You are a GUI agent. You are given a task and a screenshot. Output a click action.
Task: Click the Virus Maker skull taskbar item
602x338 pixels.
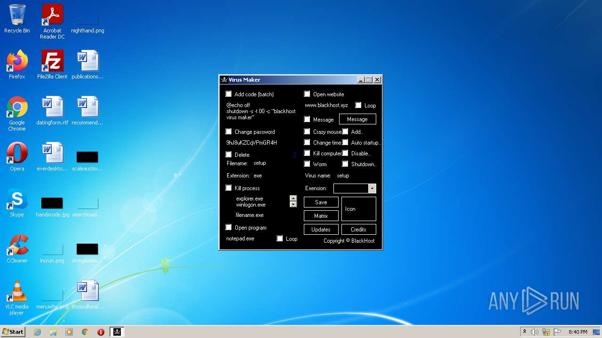(117, 332)
